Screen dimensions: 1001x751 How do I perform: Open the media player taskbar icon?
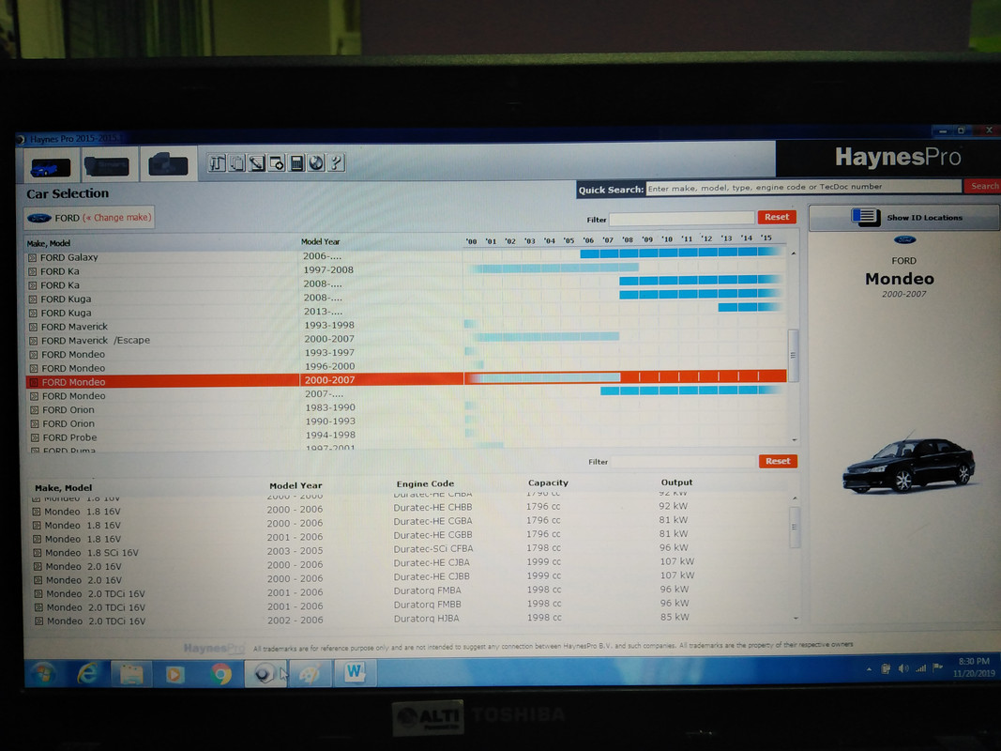click(174, 674)
